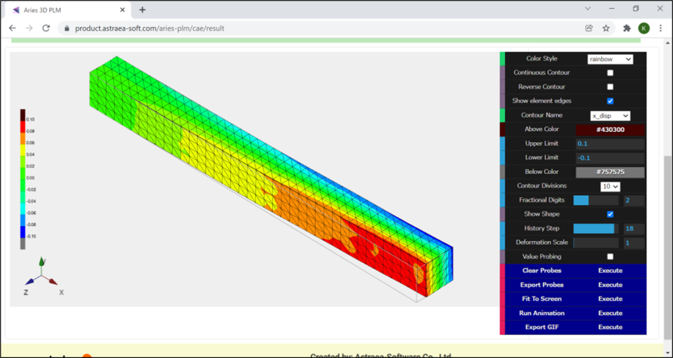Click the 0.10 legend label
Image resolution: width=673 pixels, height=358 pixels.
30,120
